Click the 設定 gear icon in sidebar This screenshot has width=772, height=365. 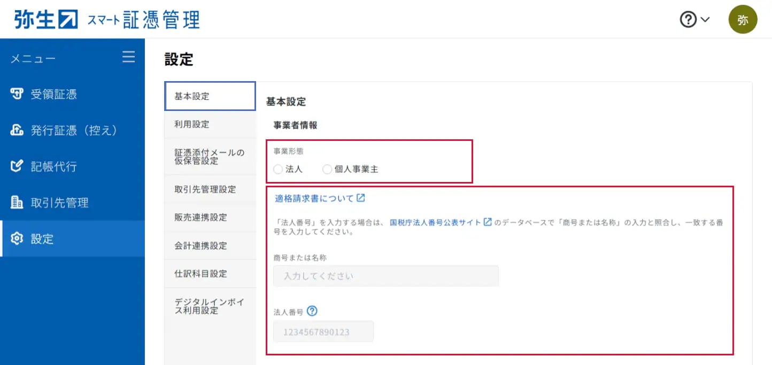pyautogui.click(x=17, y=239)
